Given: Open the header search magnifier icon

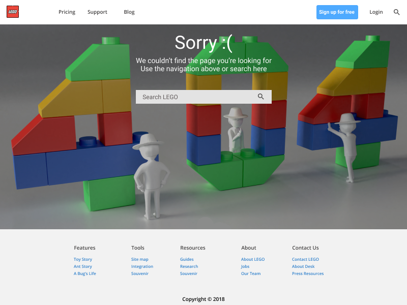Looking at the screenshot, I should click(x=396, y=12).
